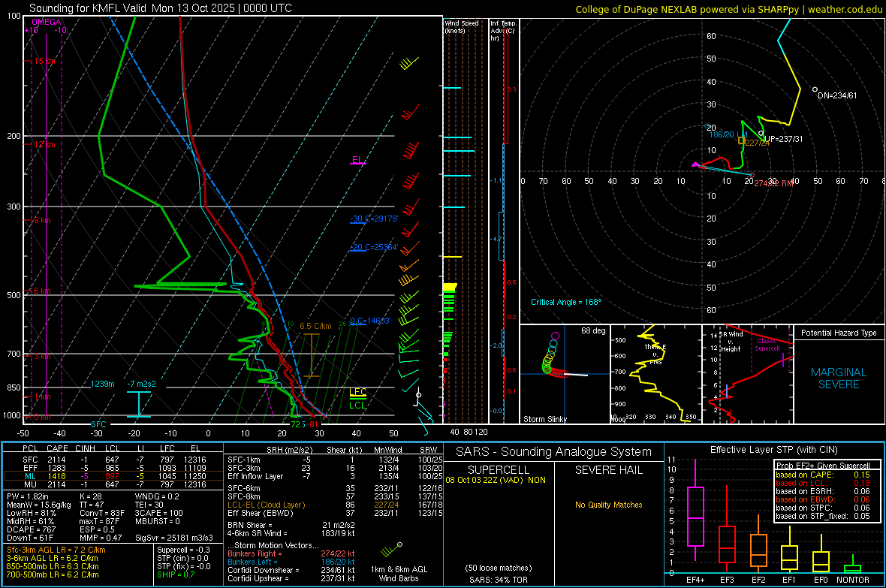Click the MeanW = 15.6g/kg value
Image resolution: width=886 pixels, height=588 pixels.
tap(38, 505)
